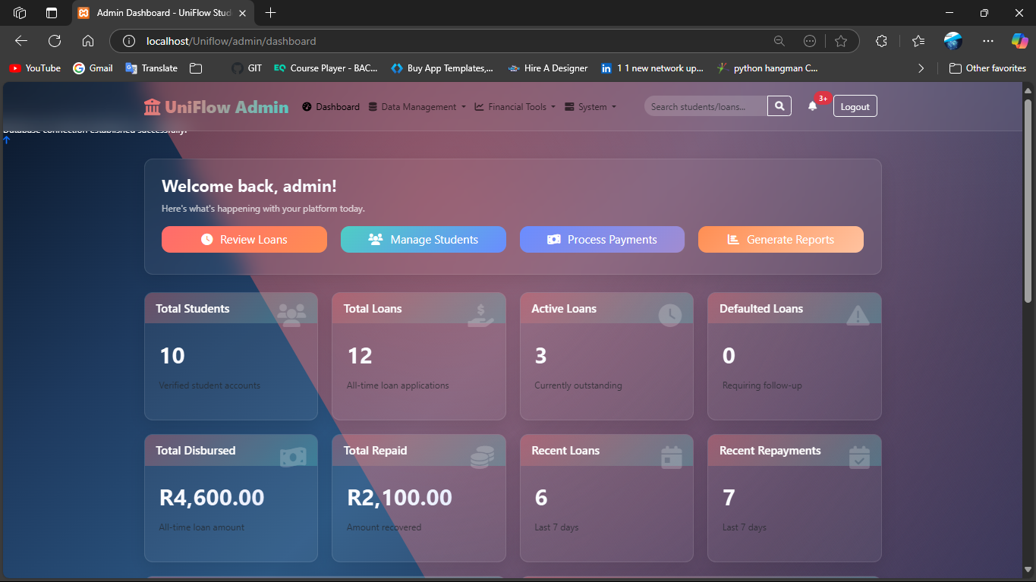This screenshot has height=582, width=1036.
Task: Click the browser home icon
Action: point(88,41)
